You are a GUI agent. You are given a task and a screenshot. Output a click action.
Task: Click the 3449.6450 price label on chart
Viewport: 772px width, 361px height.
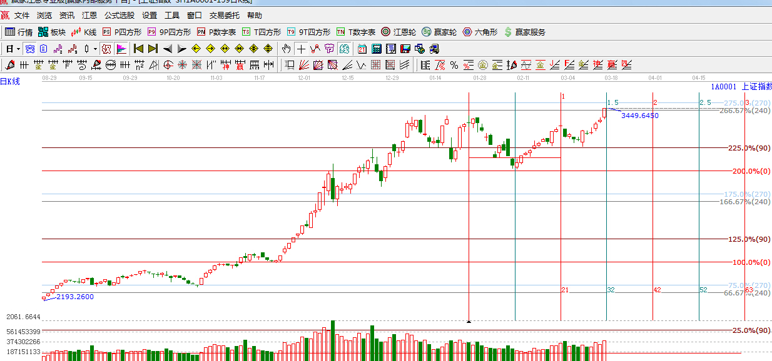639,116
